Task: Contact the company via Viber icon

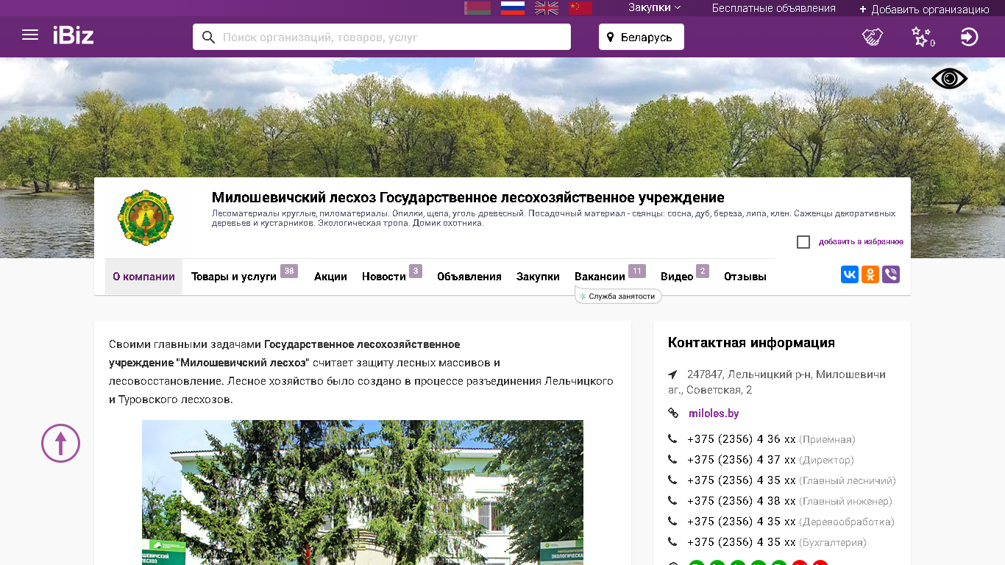Action: pos(891,274)
